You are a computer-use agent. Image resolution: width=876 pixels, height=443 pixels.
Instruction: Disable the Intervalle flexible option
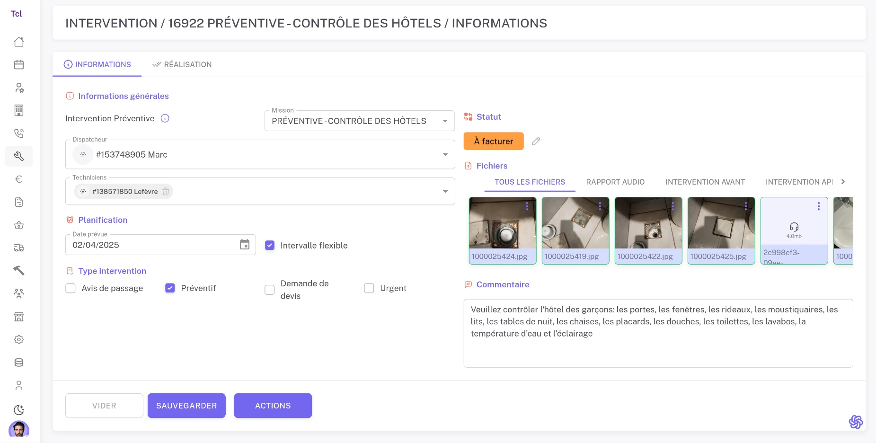click(270, 245)
